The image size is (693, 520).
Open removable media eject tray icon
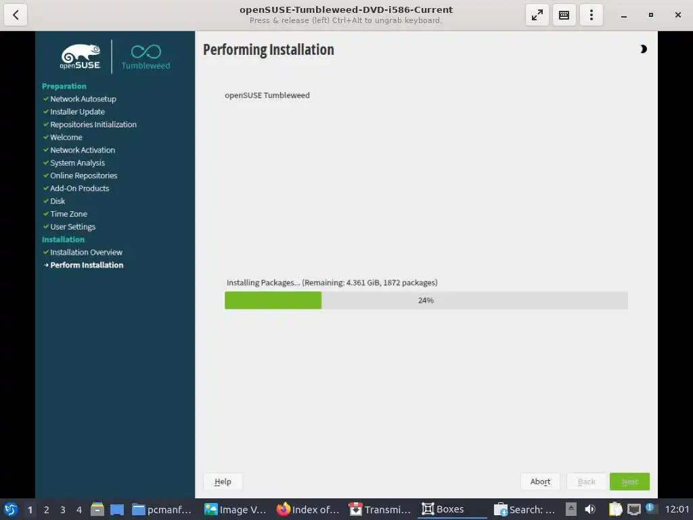[x=571, y=509]
